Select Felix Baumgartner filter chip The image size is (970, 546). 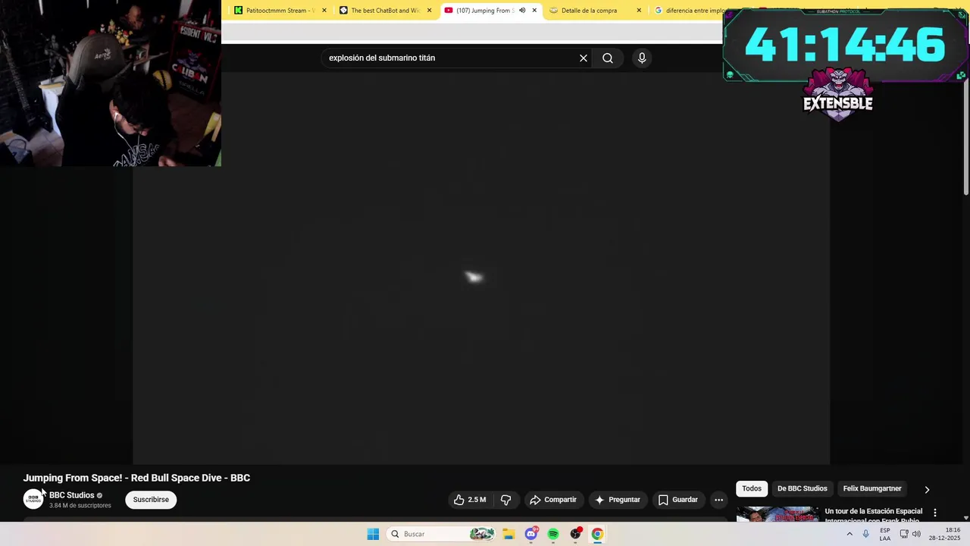pos(872,488)
